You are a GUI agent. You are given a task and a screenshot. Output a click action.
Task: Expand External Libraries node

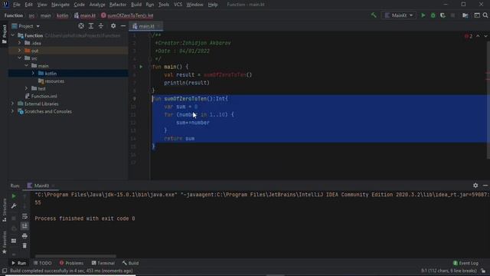coord(13,103)
